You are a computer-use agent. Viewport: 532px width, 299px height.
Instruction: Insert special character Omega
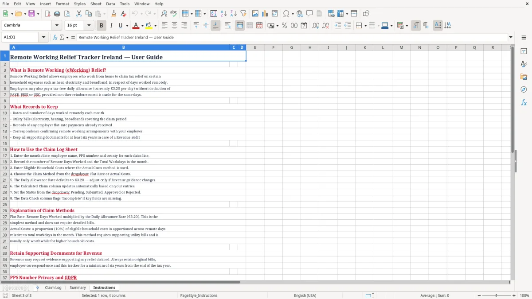click(286, 14)
